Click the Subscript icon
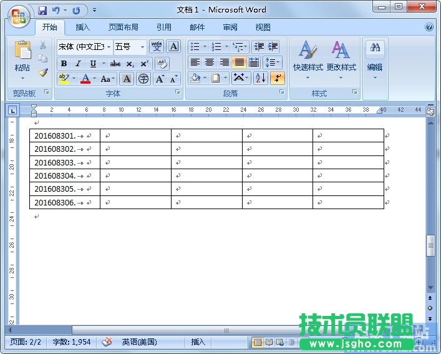This screenshot has width=441, height=354. click(x=130, y=64)
